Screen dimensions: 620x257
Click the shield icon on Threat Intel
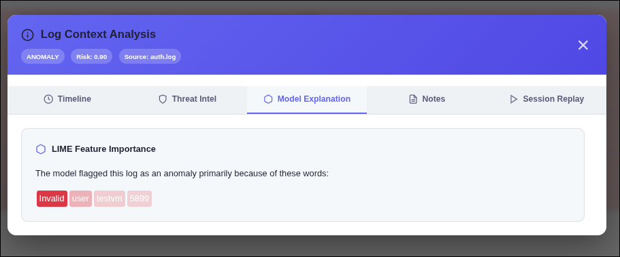(x=163, y=99)
